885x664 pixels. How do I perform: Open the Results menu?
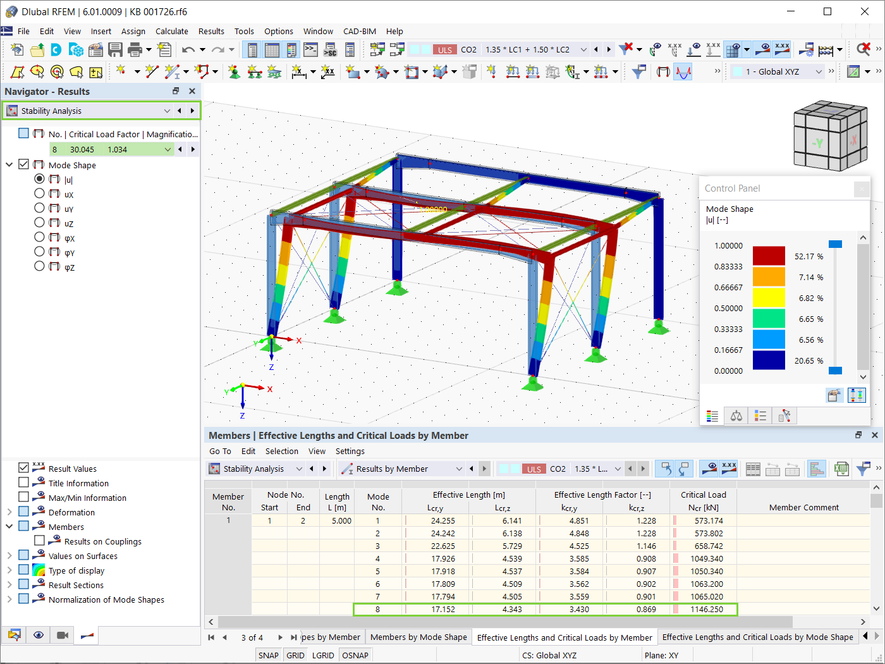click(x=211, y=31)
